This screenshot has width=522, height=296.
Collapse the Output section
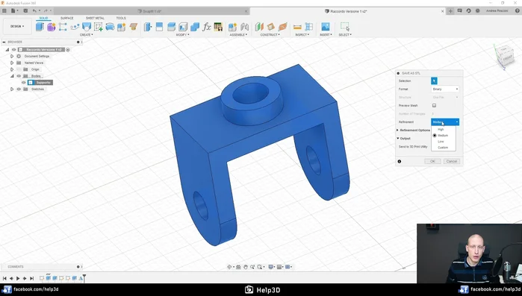coord(398,138)
